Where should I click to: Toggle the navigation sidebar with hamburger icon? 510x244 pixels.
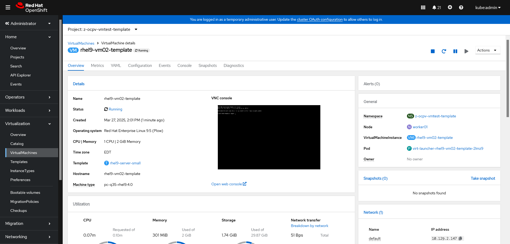click(8, 7)
